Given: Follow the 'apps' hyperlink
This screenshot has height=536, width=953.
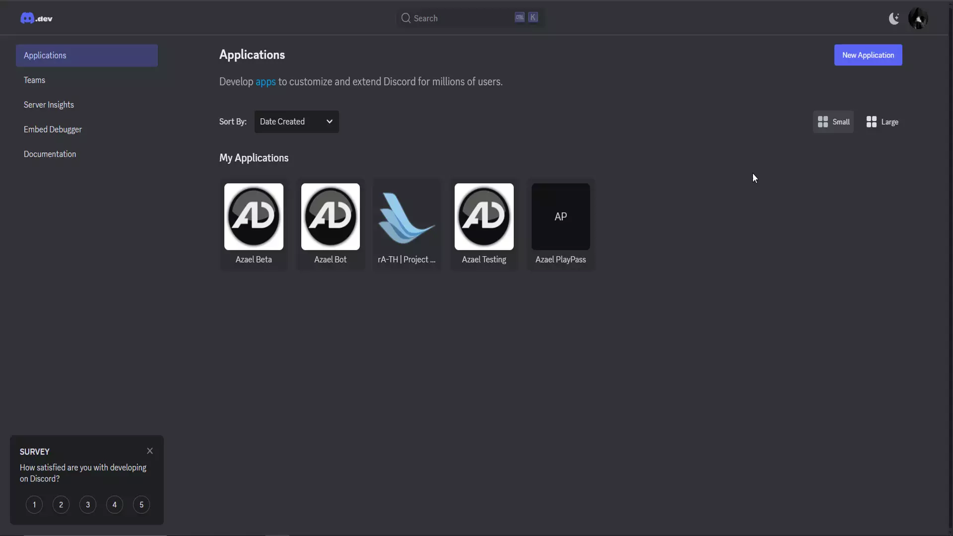Looking at the screenshot, I should (x=266, y=82).
